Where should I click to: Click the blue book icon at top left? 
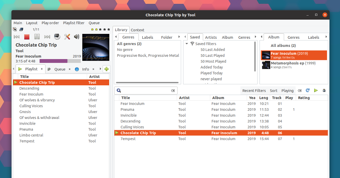point(21,29)
